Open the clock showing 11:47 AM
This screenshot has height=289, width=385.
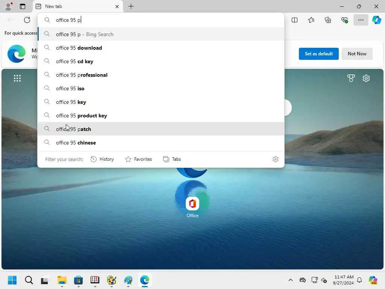point(343,280)
